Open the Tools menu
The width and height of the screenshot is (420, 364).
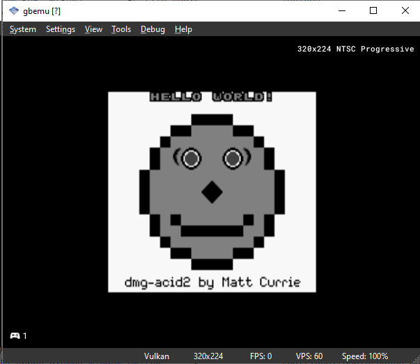click(121, 29)
